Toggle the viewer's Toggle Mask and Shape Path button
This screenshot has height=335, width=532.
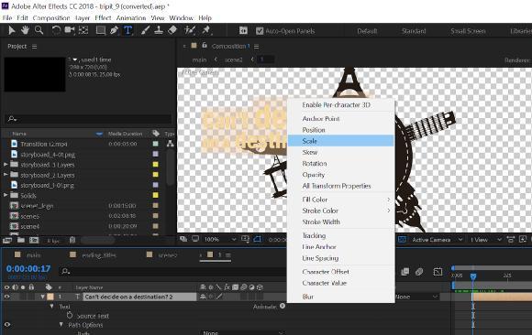pyautogui.click(x=257, y=239)
